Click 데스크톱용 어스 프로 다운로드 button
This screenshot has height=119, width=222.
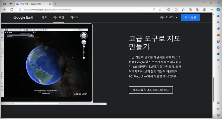coord(151,90)
